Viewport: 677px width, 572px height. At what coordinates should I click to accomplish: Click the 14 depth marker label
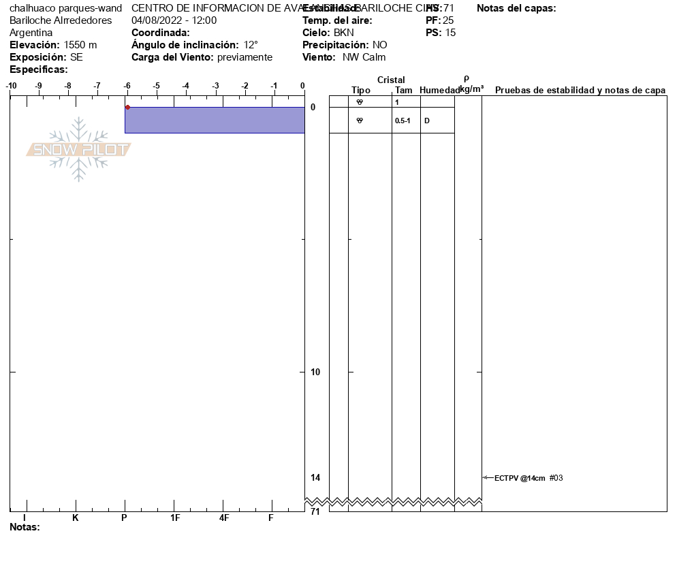pyautogui.click(x=315, y=478)
